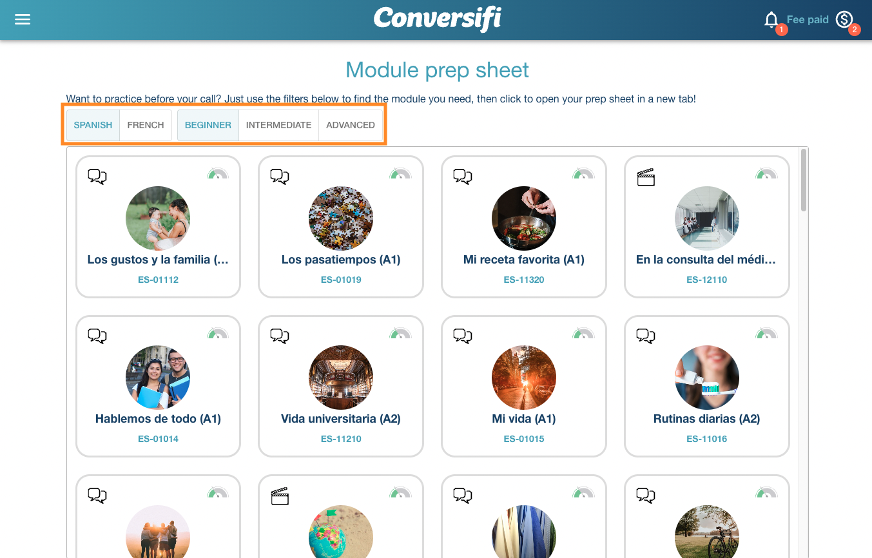Open the Fee paid status link

(808, 20)
